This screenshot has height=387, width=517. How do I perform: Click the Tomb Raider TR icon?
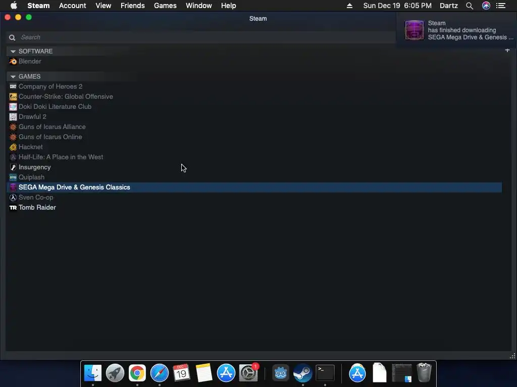click(x=13, y=208)
